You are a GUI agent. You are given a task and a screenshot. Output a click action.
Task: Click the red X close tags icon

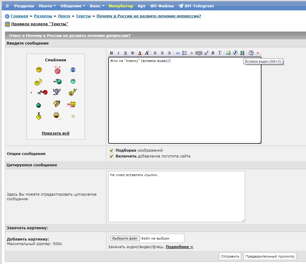point(258,53)
